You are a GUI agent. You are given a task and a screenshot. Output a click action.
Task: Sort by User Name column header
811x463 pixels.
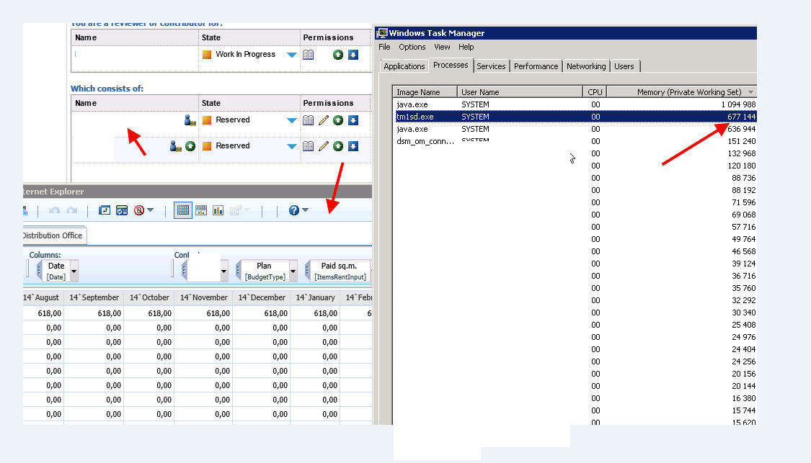pos(520,92)
